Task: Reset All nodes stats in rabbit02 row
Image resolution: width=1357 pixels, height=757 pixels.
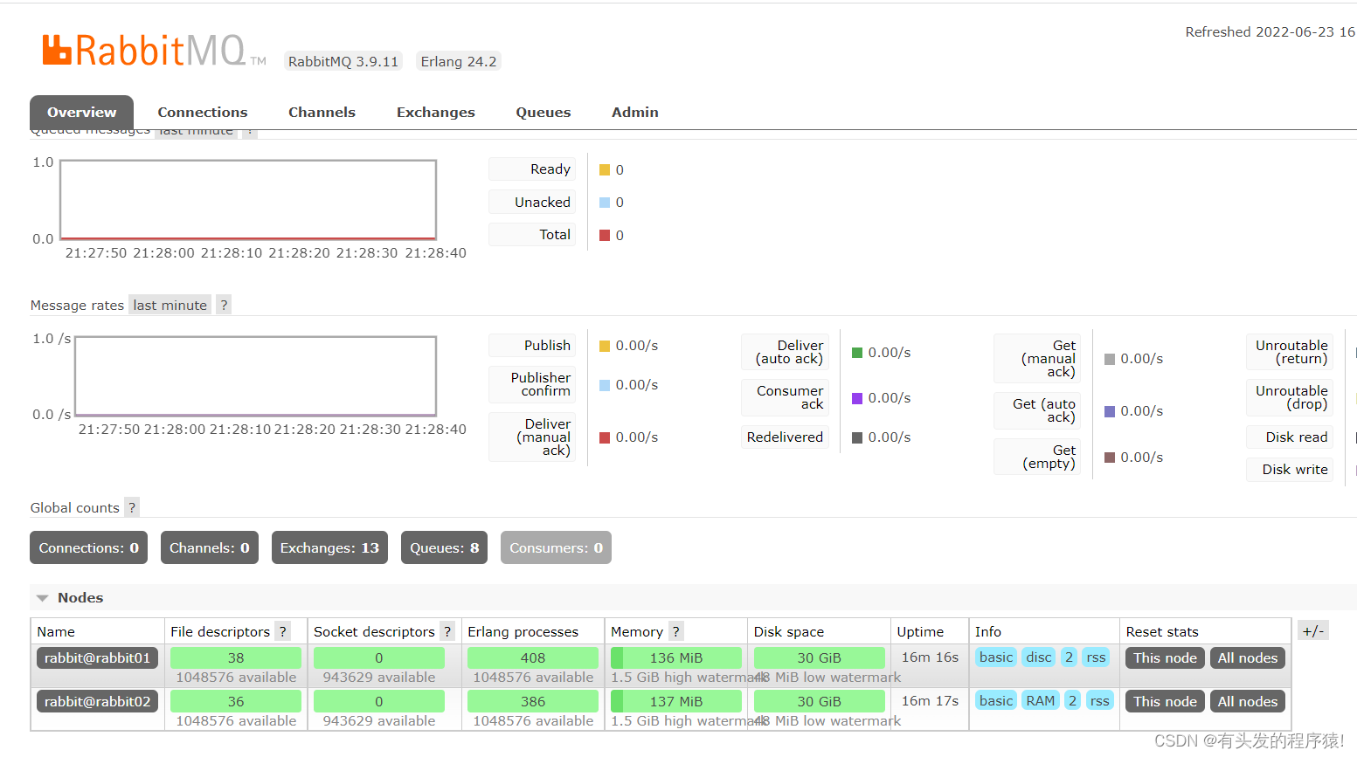Action: (x=1247, y=701)
